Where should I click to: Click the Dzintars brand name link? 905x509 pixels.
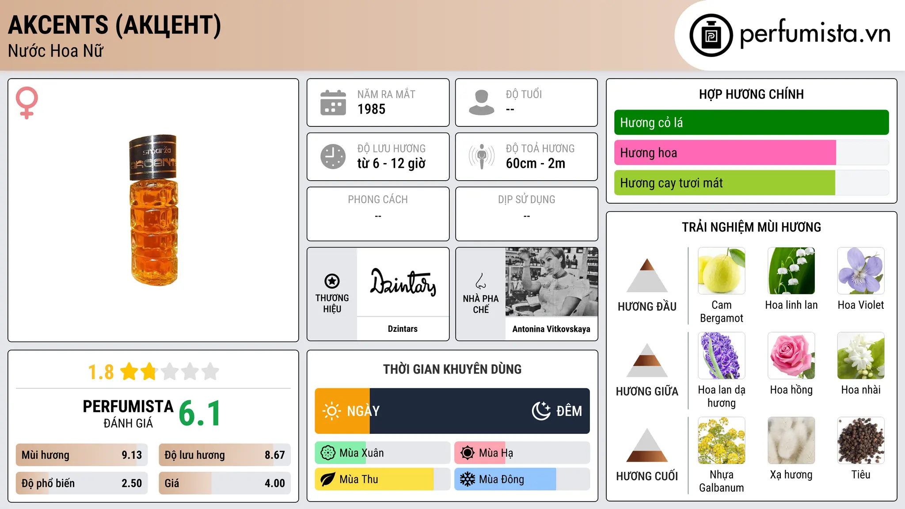(x=403, y=329)
